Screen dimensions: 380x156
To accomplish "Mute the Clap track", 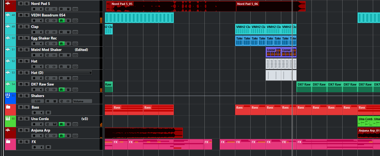I will point(21,27).
